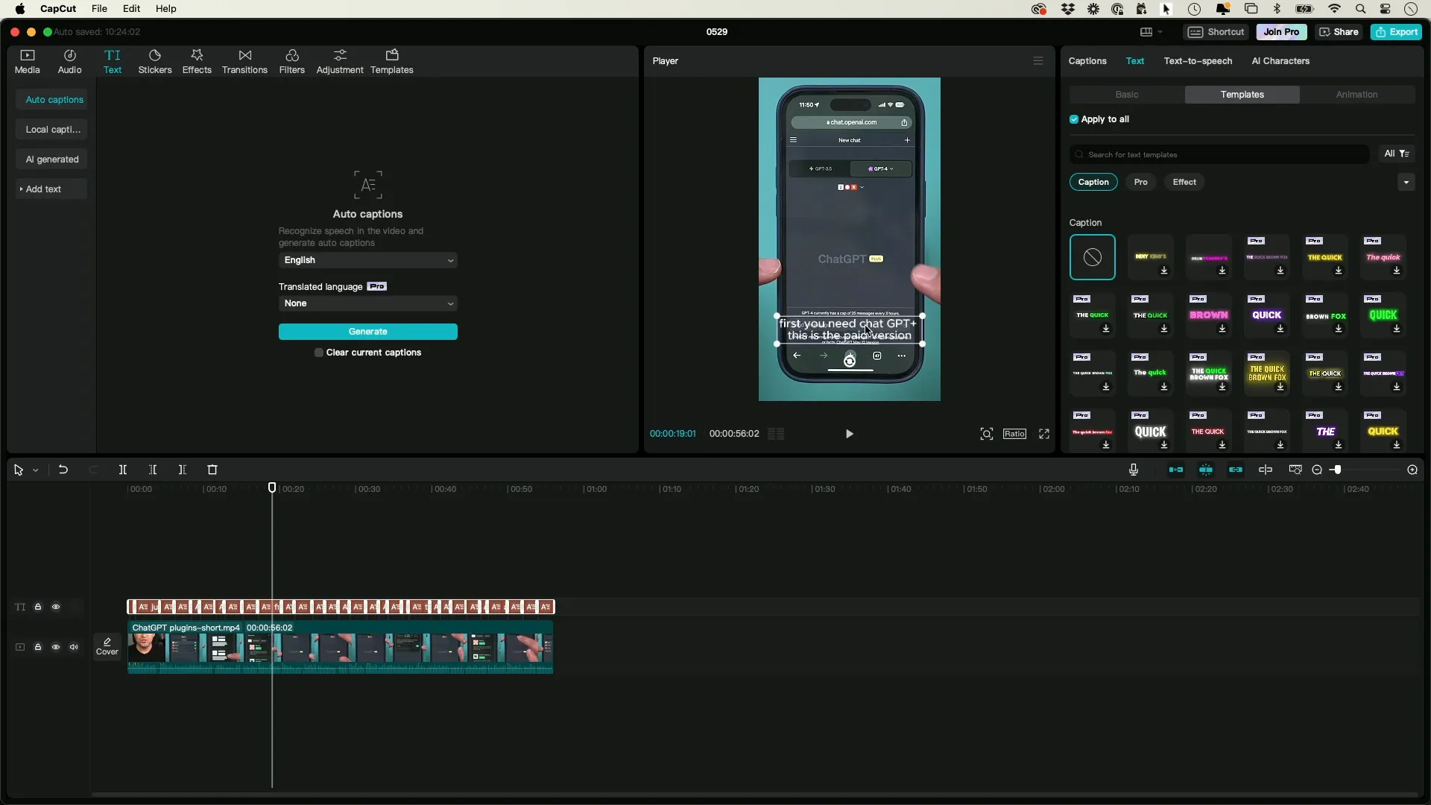Enable Clear current captions checkbox
1431x805 pixels.
pyautogui.click(x=319, y=353)
